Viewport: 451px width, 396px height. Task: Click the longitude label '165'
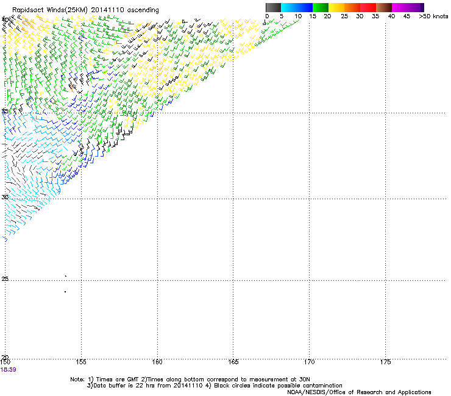pos(233,362)
